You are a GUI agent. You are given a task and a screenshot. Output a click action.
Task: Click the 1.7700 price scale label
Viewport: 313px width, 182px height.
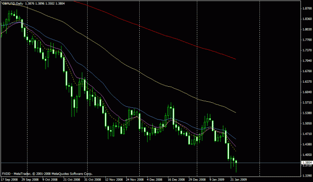coord(307,40)
